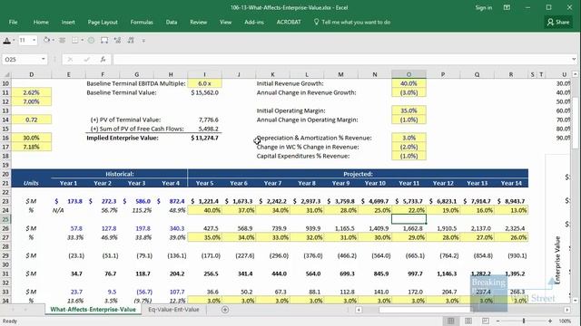Open the Home ribbon tab
Image resolution: width=581 pixels, height=326 pixels.
(41, 22)
